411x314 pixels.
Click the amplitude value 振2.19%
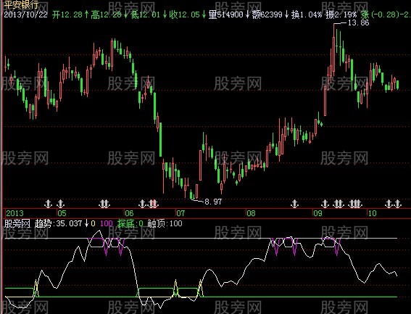click(x=341, y=15)
